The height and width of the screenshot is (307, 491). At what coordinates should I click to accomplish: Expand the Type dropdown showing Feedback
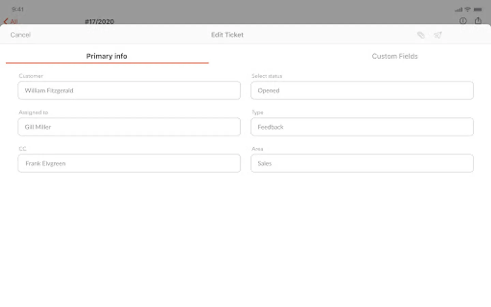pos(362,127)
